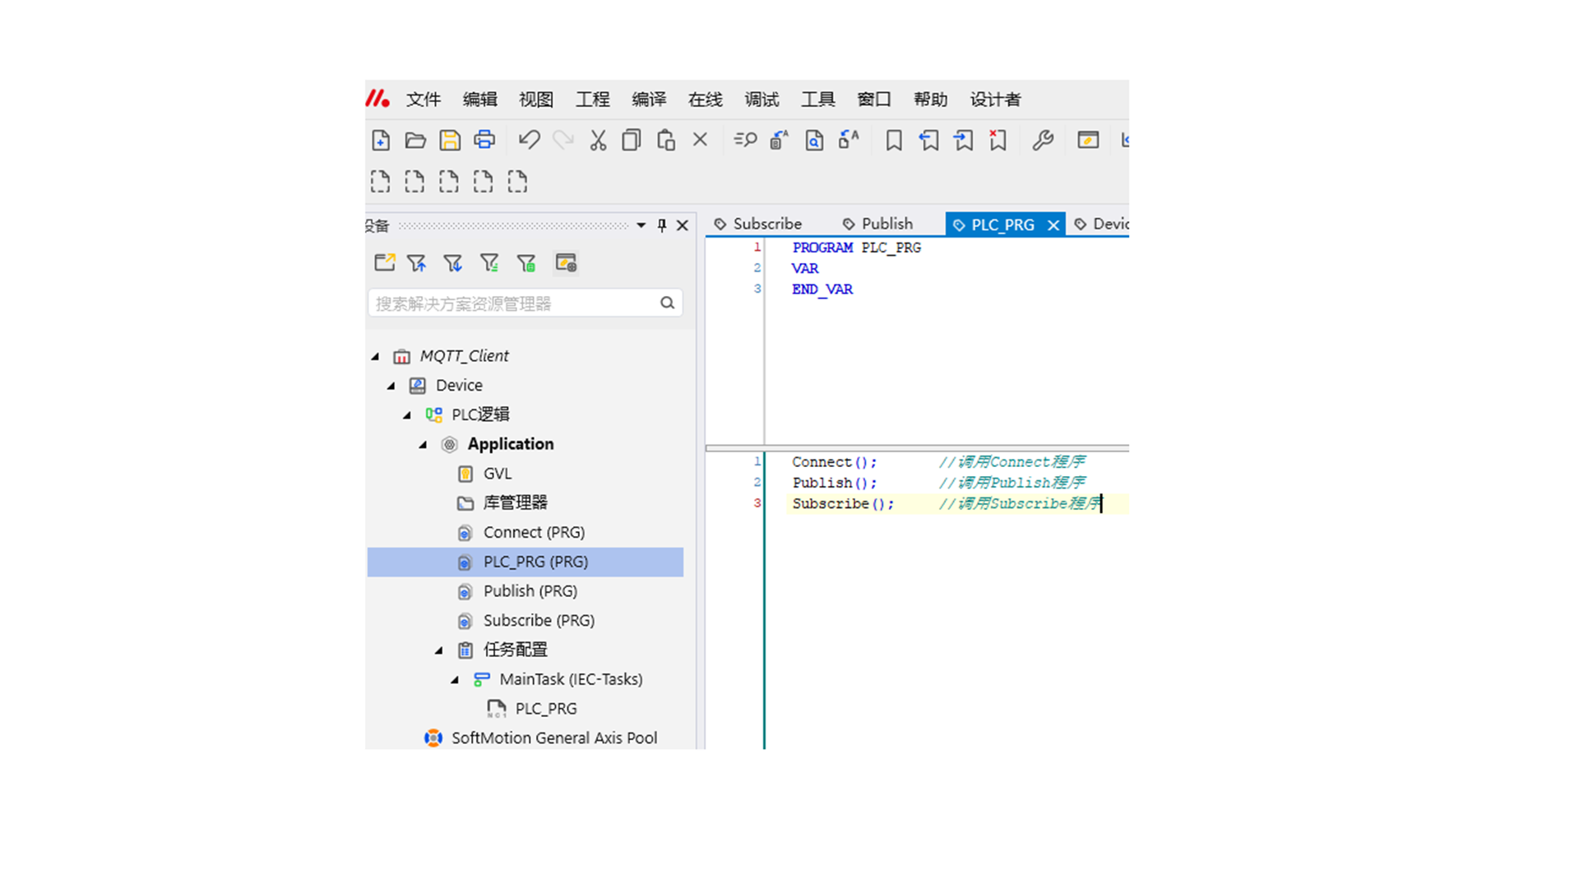Select Publish (PRG) in the tree
The height and width of the screenshot is (888, 1579).
point(530,591)
